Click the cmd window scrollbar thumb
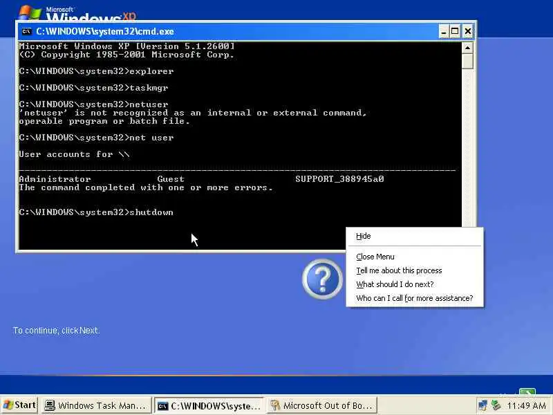The image size is (553, 415). pos(467,61)
